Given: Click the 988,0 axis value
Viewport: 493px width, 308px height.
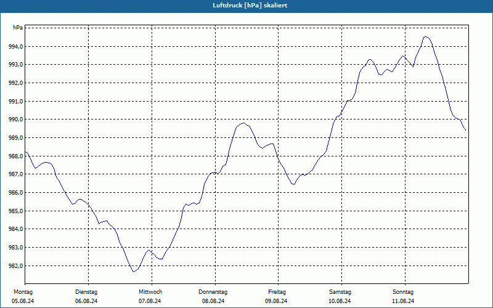Looking at the screenshot, I should pyautogui.click(x=15, y=156).
